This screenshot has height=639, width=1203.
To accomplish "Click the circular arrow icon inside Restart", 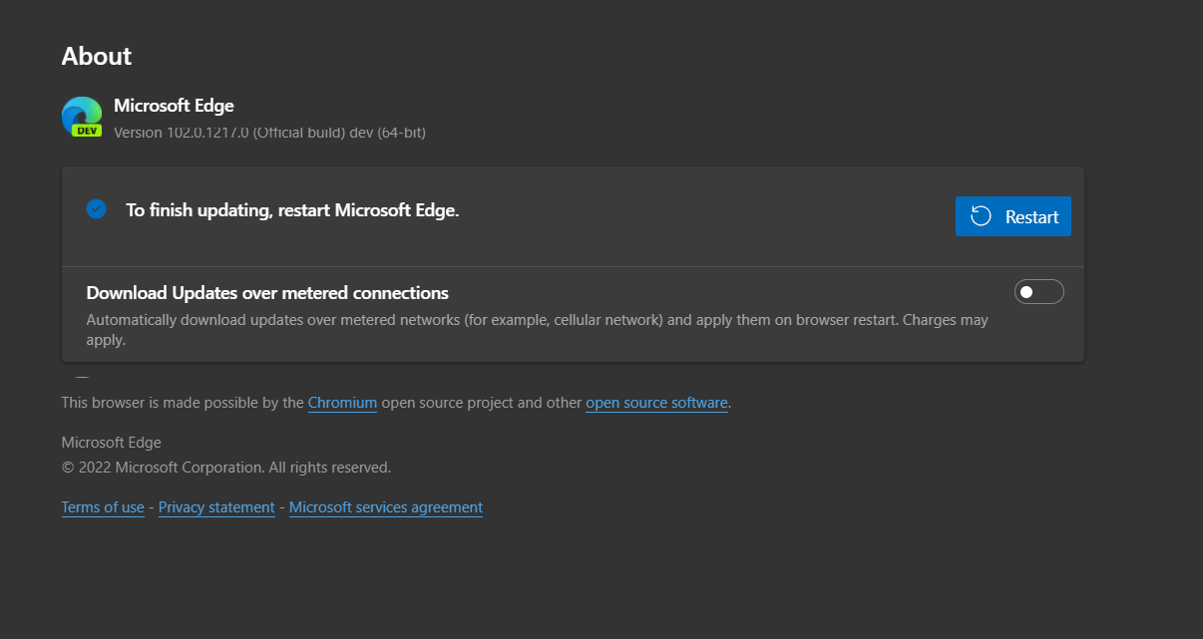I will [981, 216].
